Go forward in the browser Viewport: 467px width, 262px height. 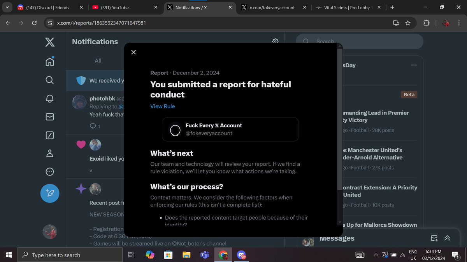(x=21, y=23)
